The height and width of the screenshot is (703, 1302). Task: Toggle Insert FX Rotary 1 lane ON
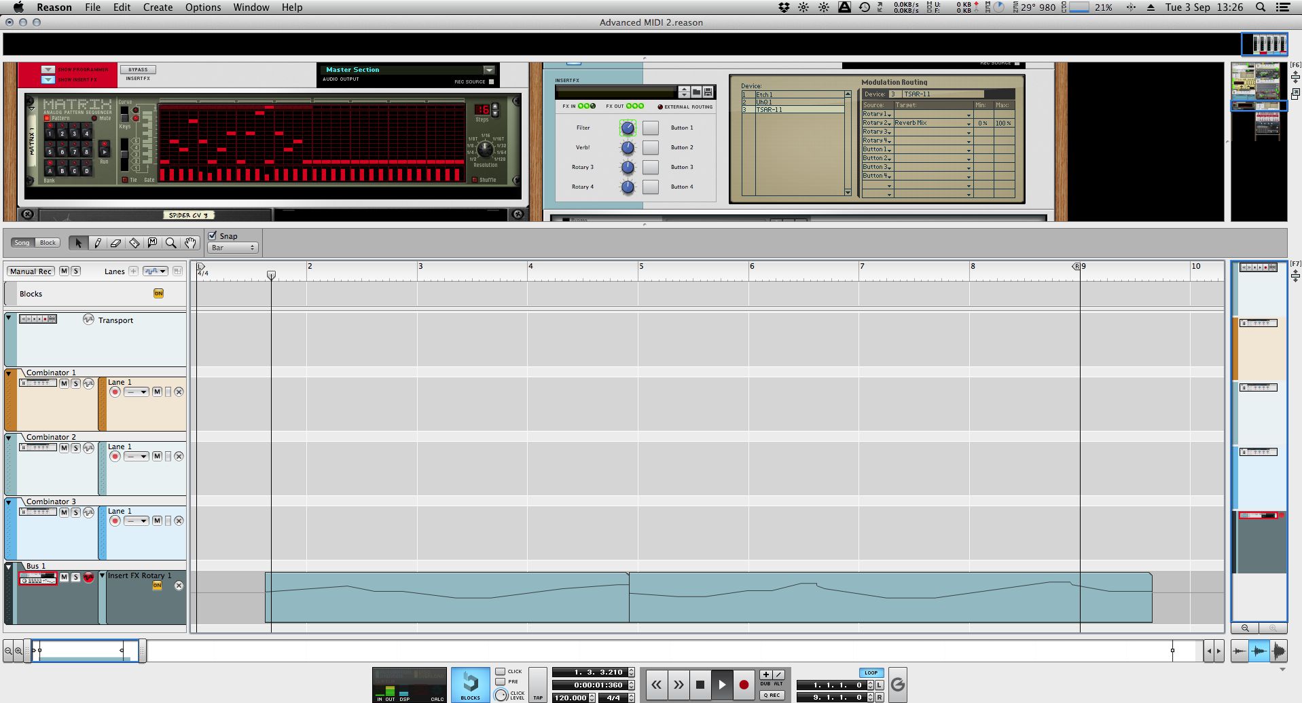pyautogui.click(x=158, y=585)
